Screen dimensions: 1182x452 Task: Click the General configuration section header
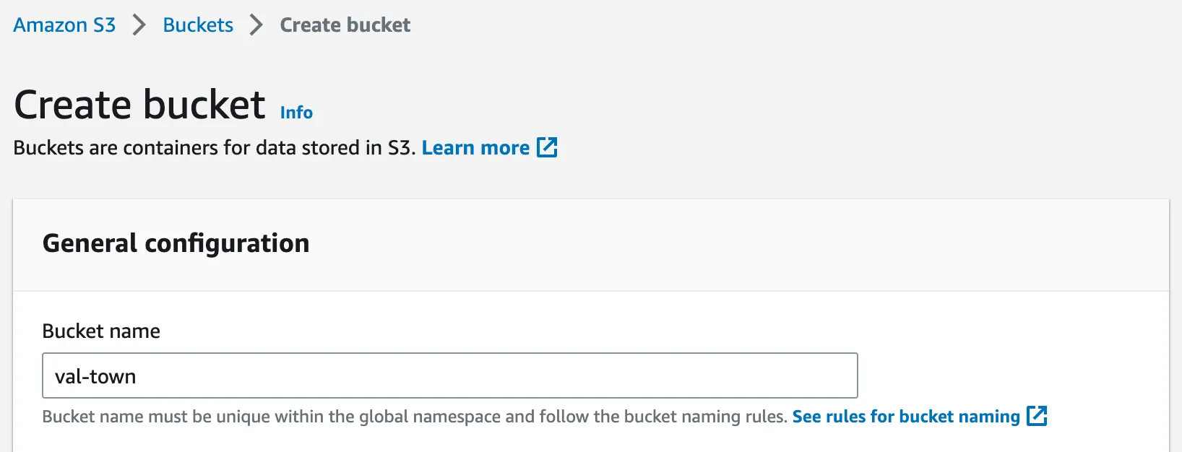pyautogui.click(x=176, y=243)
